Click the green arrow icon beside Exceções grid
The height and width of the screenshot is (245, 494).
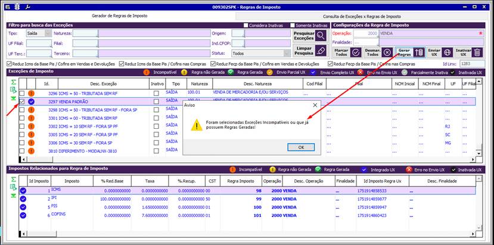tap(13, 98)
